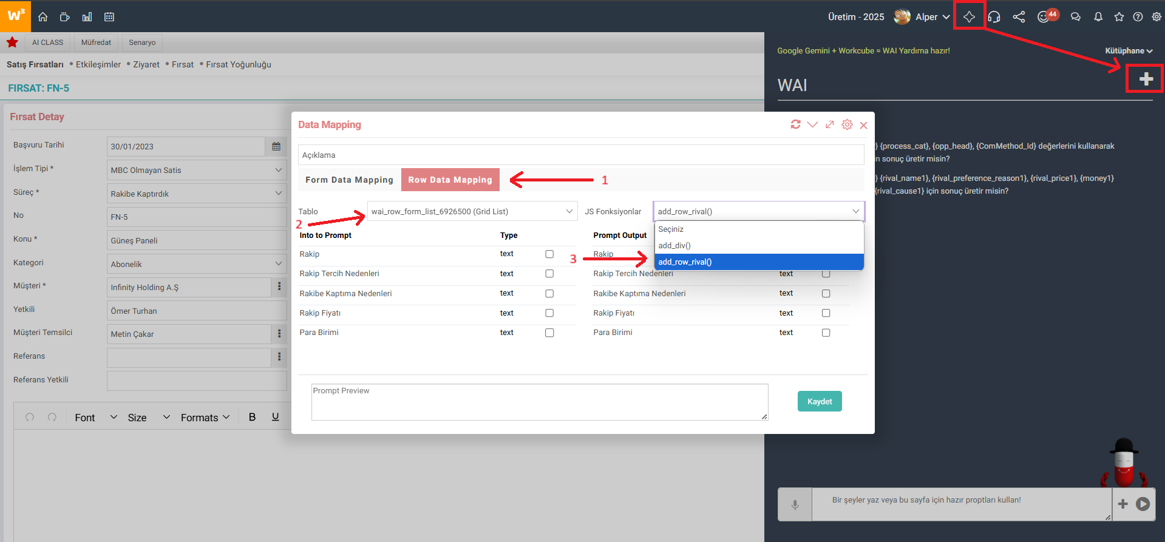
Task: Open the JS Fonksiyonlar dropdown
Action: [x=759, y=211]
